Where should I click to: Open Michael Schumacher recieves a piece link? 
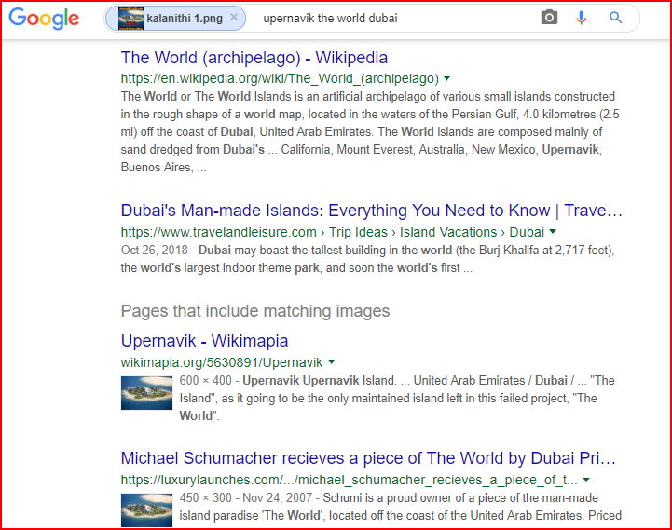pyautogui.click(x=368, y=458)
